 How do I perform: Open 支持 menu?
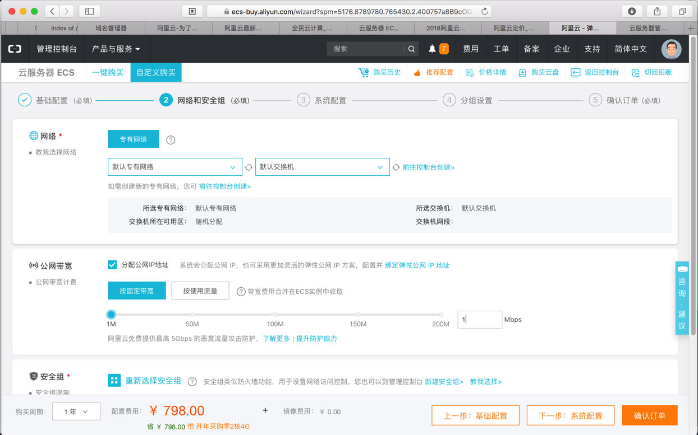click(592, 49)
